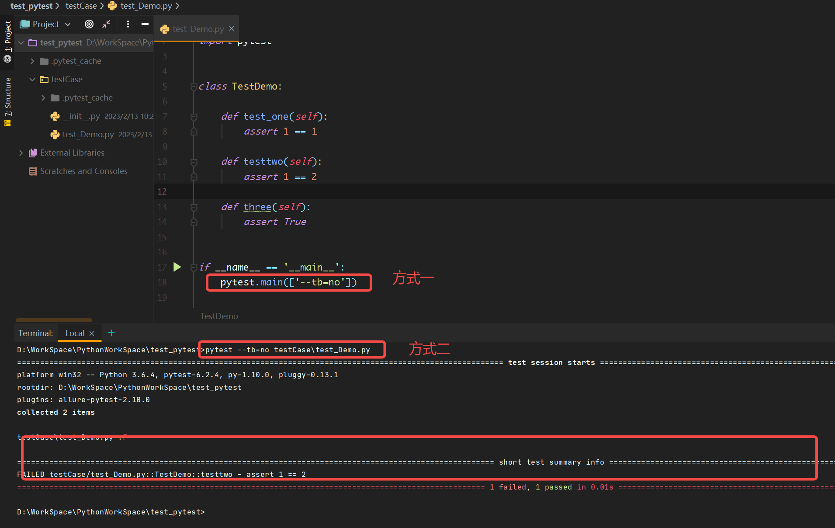This screenshot has width=835, height=528.
Task: Click the terminal prompt input at the bottom
Action: (x=111, y=512)
